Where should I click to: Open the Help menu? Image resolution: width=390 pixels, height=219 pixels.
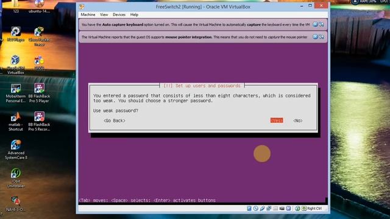pyautogui.click(x=134, y=15)
